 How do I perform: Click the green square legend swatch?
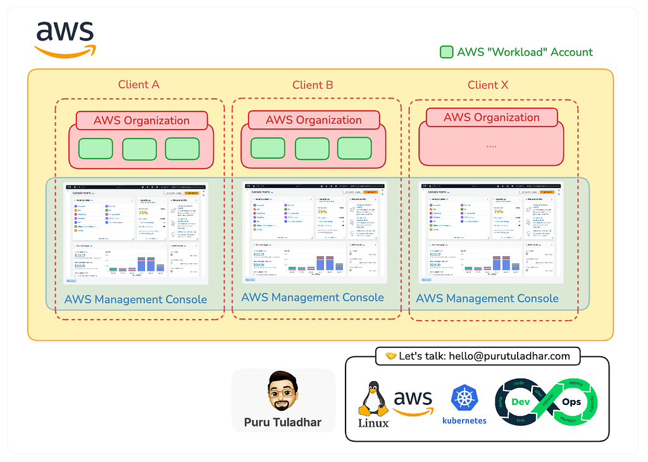(446, 52)
